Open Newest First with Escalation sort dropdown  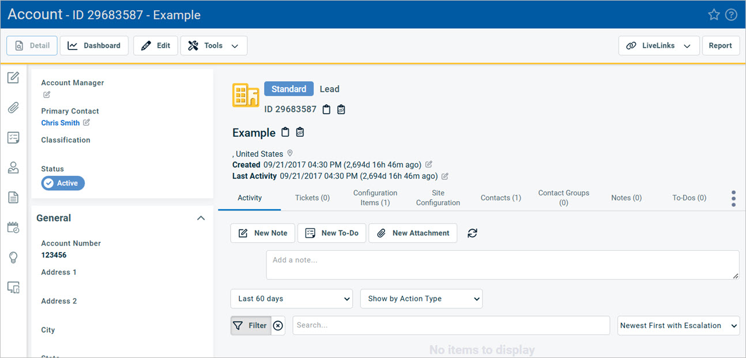click(x=679, y=325)
